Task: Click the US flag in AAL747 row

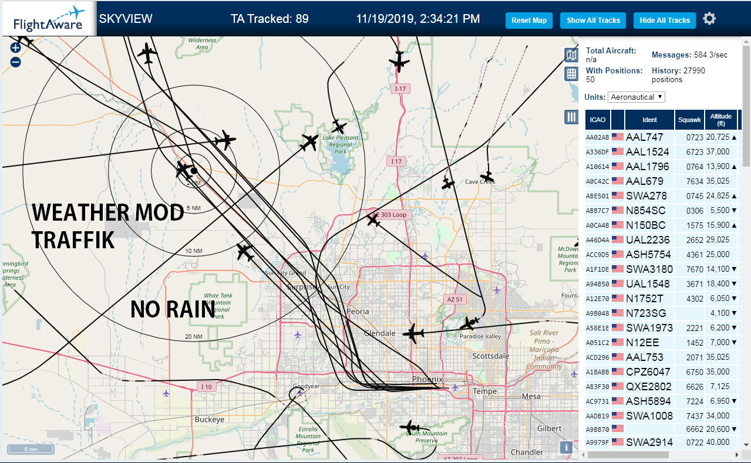Action: 617,137
